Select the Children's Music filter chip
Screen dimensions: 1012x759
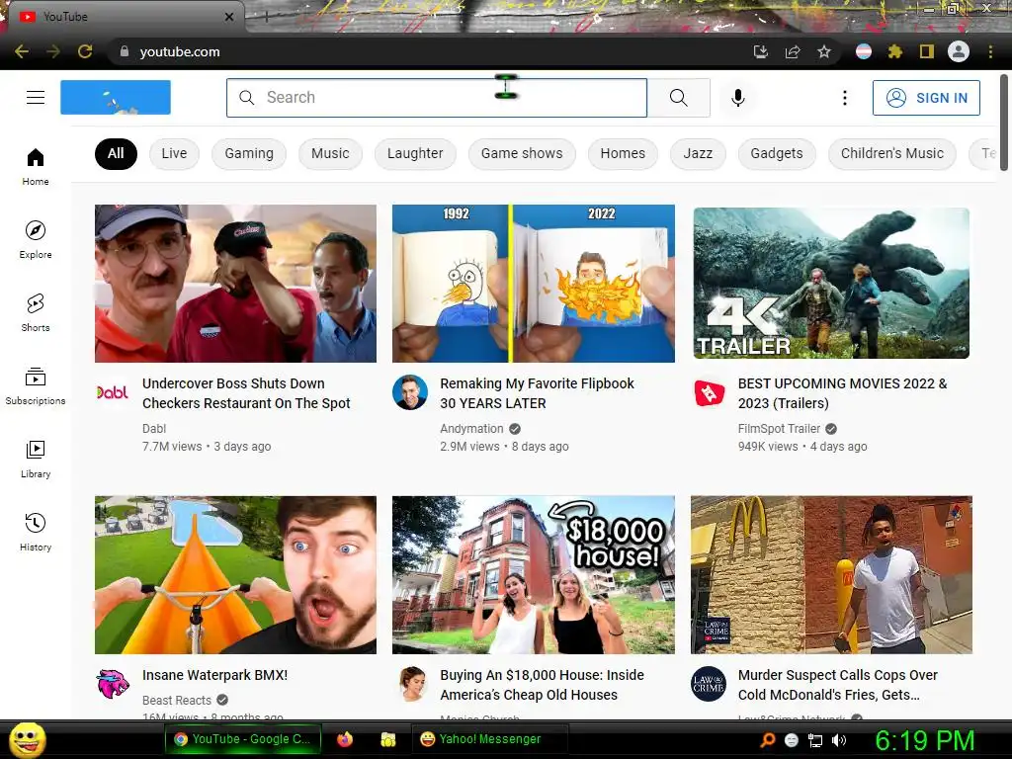[892, 153]
